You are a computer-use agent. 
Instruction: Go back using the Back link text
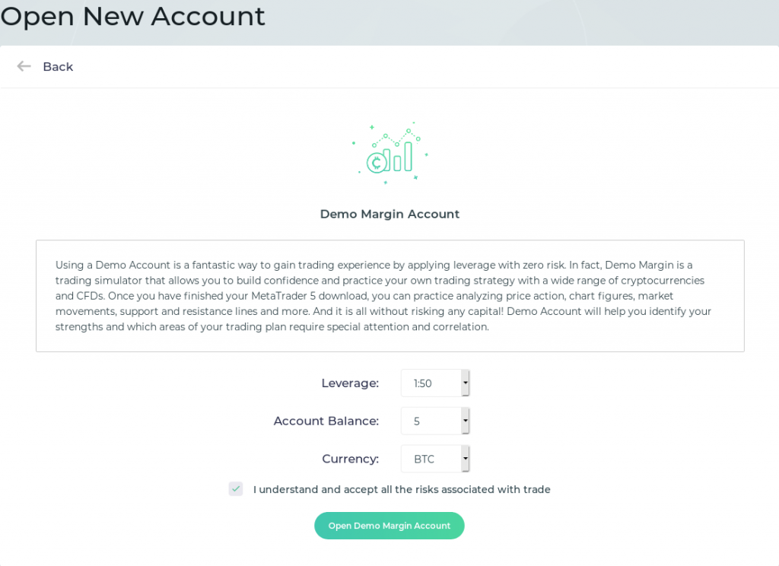[x=58, y=67]
